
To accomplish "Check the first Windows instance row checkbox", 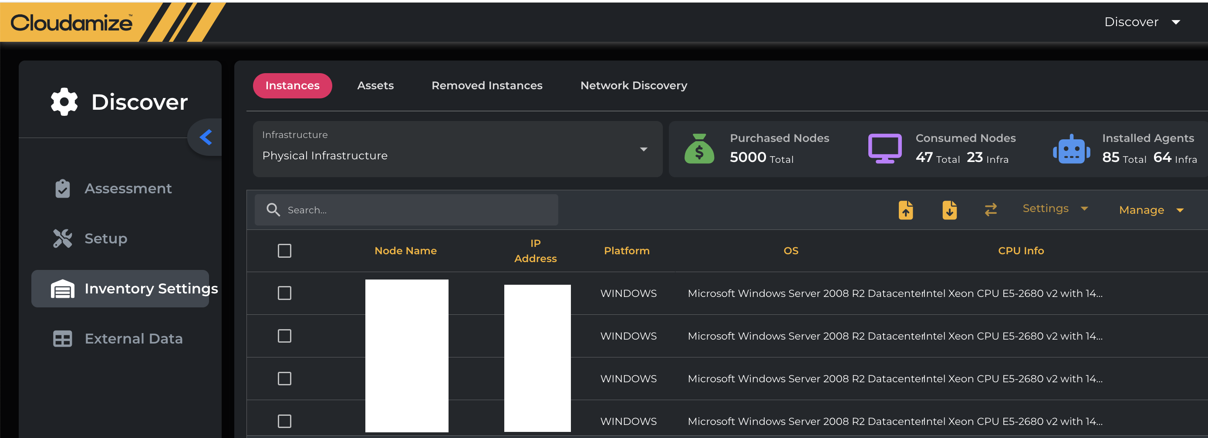I will [284, 293].
